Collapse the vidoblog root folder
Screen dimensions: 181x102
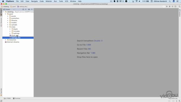pyautogui.click(x=3, y=12)
